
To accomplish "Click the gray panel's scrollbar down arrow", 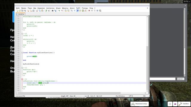I will click(184, 75).
